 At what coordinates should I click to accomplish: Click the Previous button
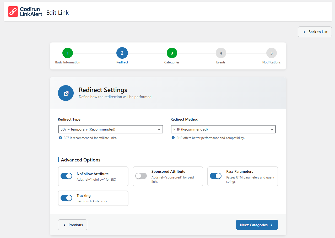click(x=73, y=225)
